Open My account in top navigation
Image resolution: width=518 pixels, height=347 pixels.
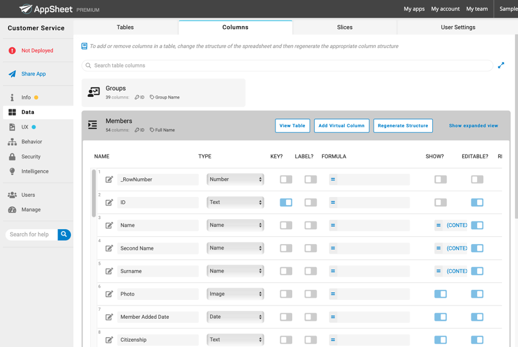point(446,9)
